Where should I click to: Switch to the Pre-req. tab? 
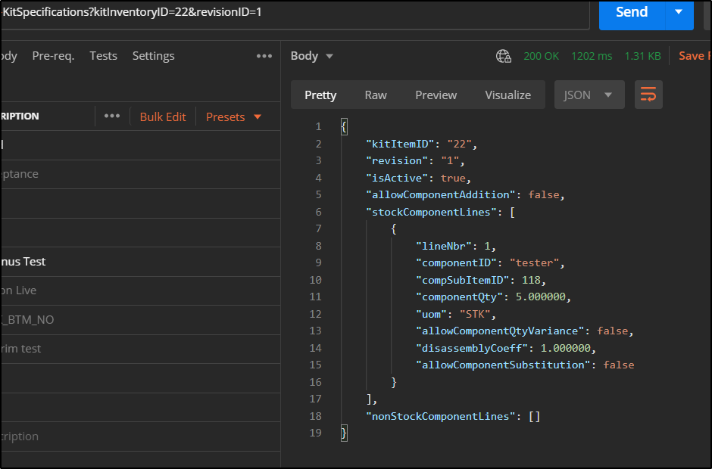pyautogui.click(x=53, y=56)
